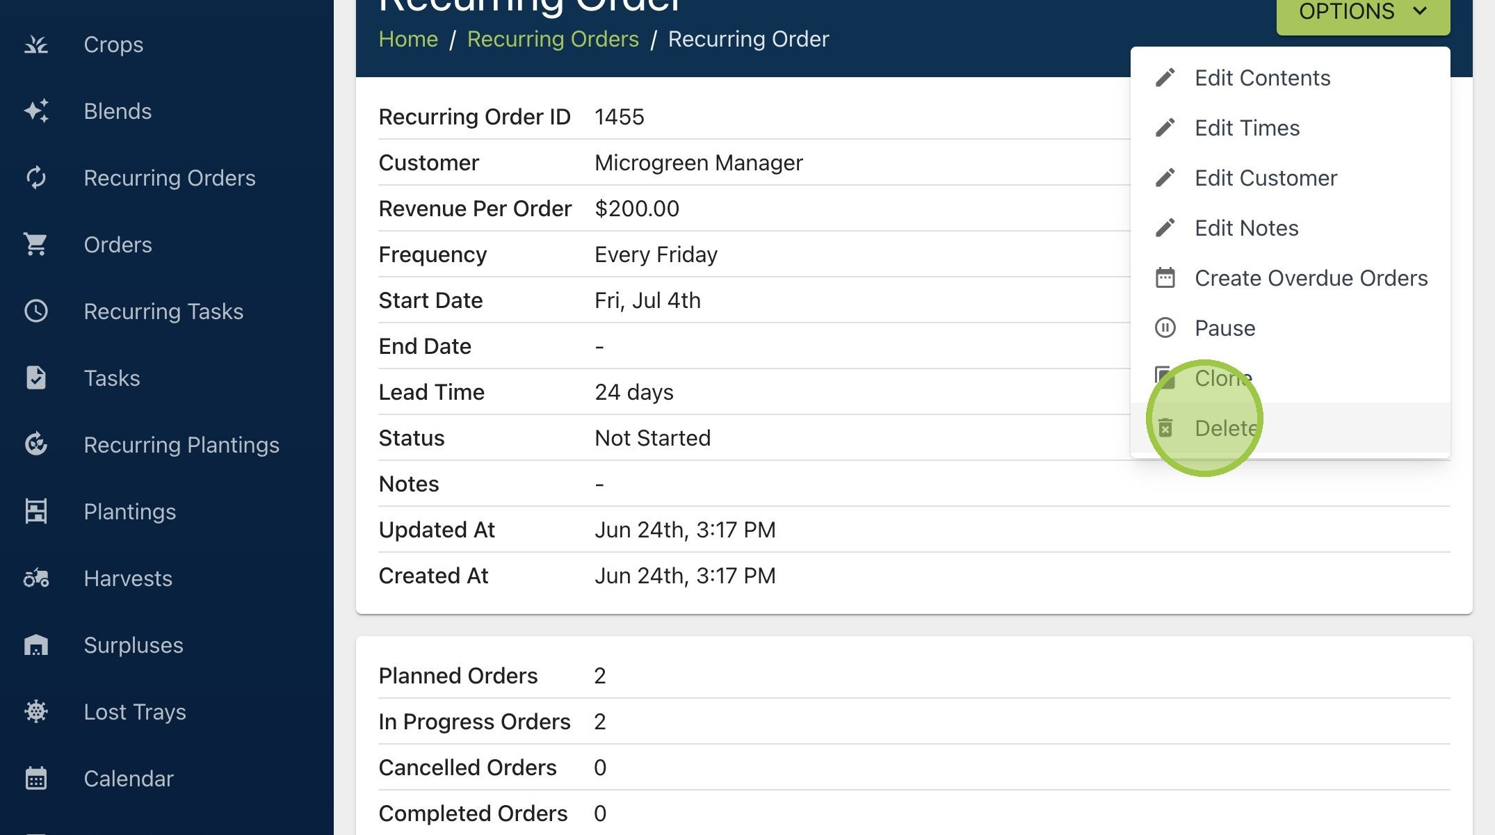Click the revenue value $200.00
Viewport: 1495px width, 835px height.
637,209
